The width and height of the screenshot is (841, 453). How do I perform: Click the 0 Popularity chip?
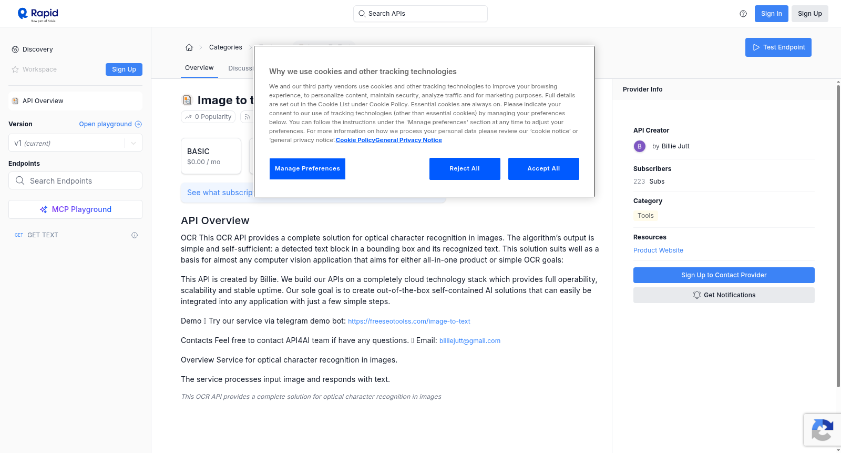[209, 117]
